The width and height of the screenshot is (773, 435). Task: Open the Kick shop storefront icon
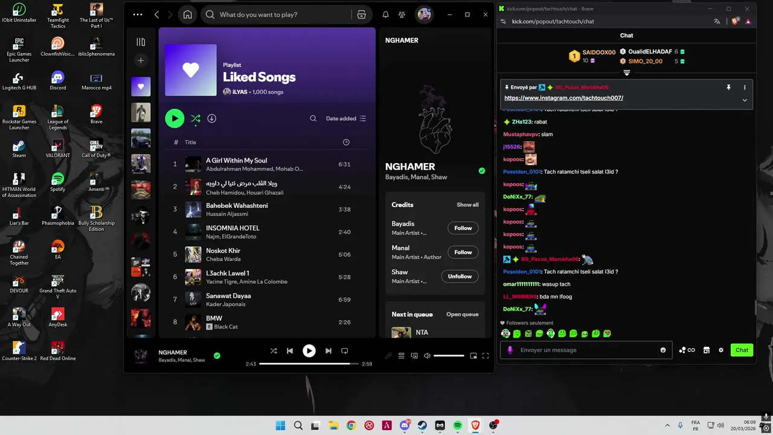point(706,350)
